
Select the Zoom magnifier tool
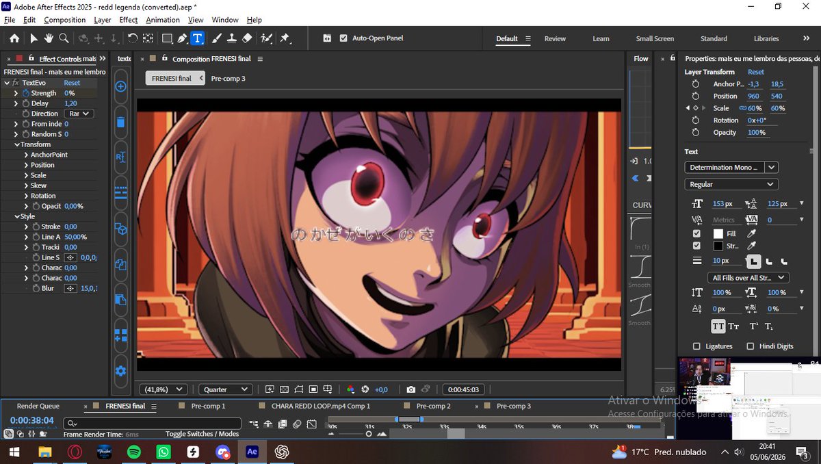(x=64, y=38)
